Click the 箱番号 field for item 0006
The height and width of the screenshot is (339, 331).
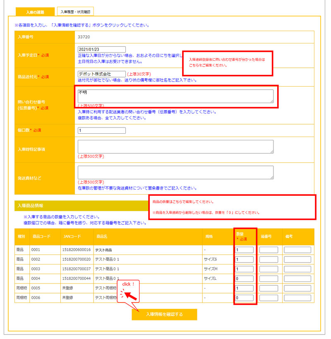coord(269,298)
